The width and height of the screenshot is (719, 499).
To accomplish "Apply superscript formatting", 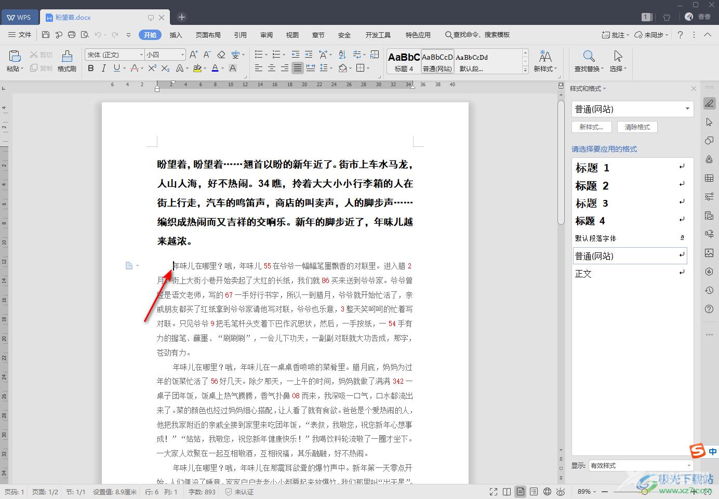I will tap(152, 68).
